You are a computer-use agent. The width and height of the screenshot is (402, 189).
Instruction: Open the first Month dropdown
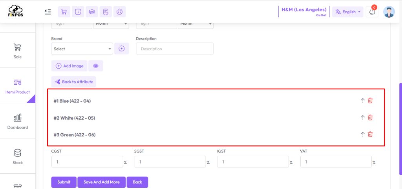111,24
